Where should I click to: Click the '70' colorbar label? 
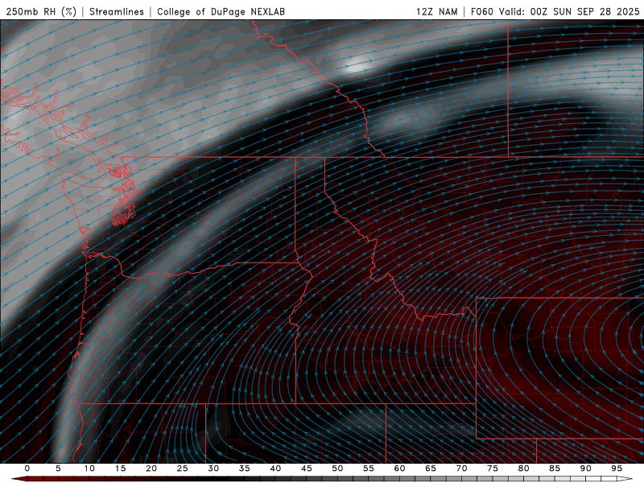pyautogui.click(x=461, y=469)
